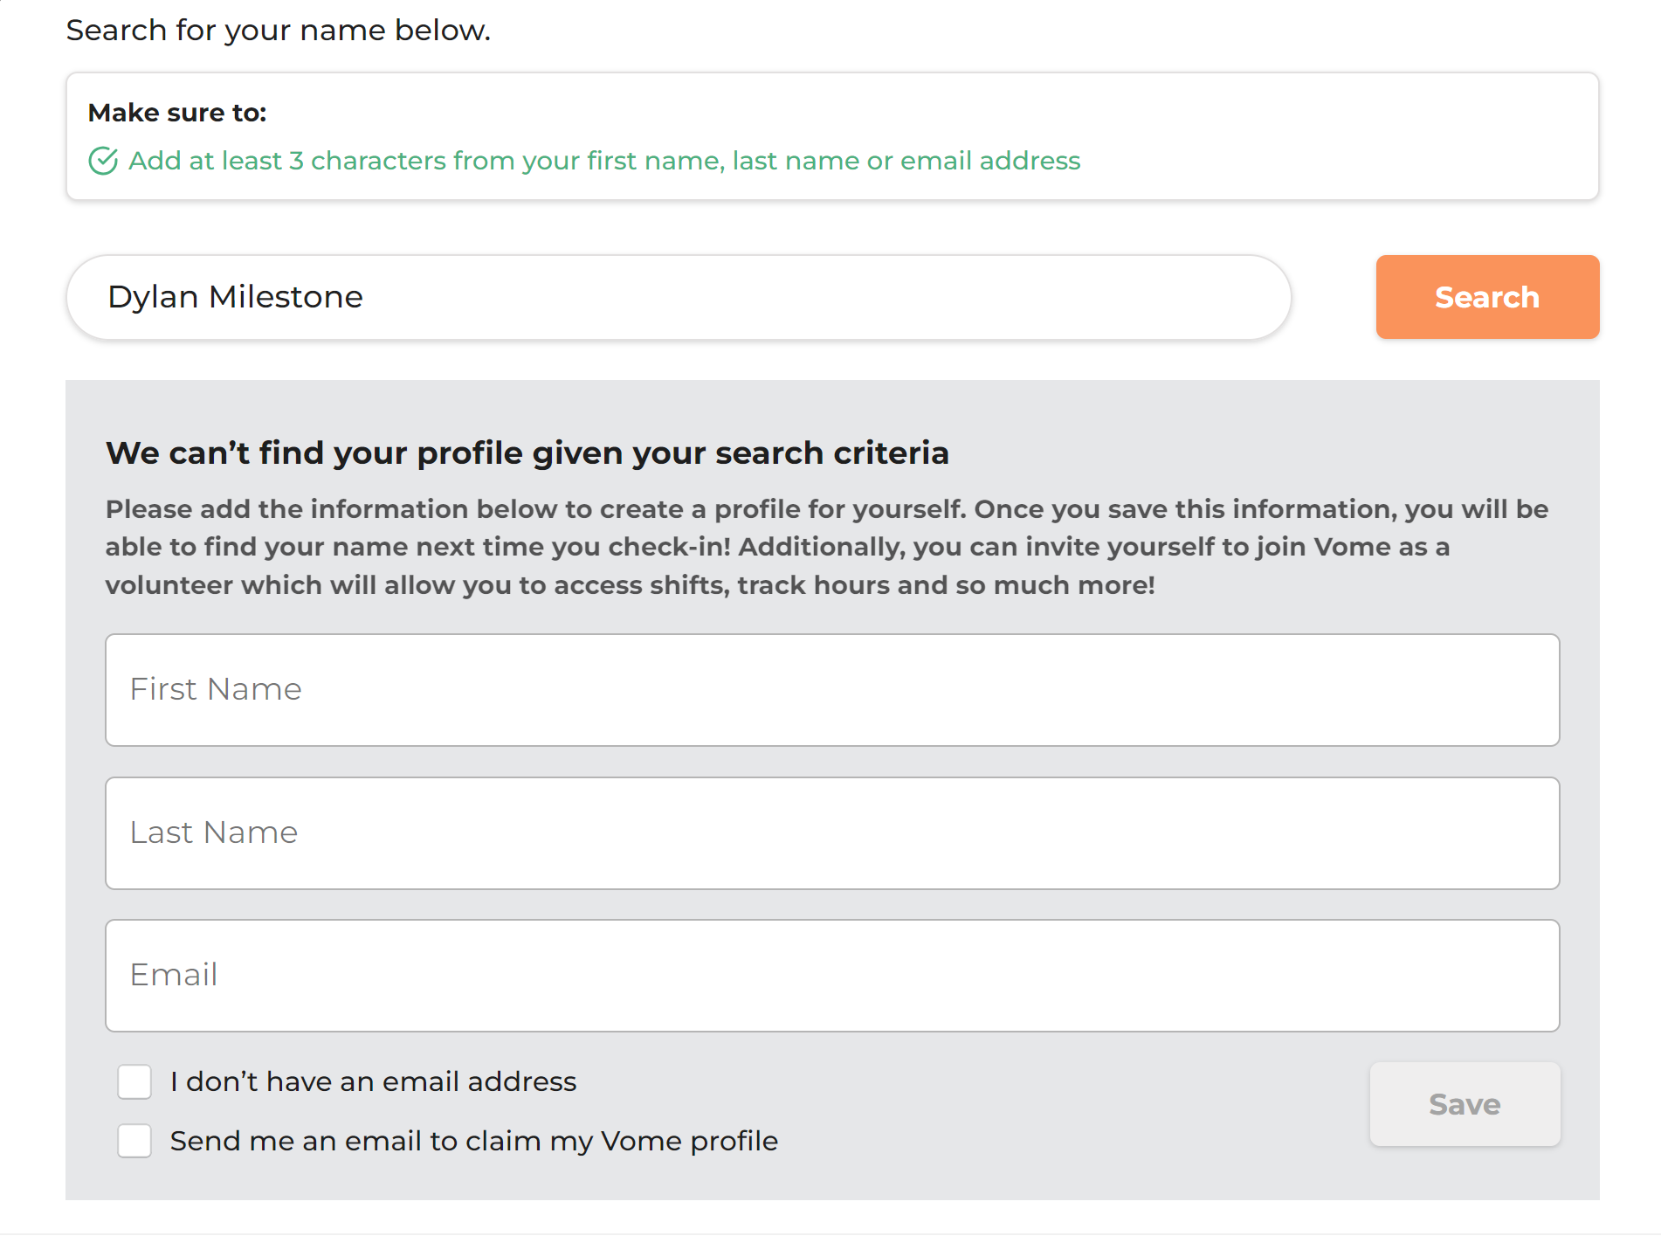Screen dimensions: 1661x1236
Task: Click the disabled Save button
Action: pos(1464,1104)
